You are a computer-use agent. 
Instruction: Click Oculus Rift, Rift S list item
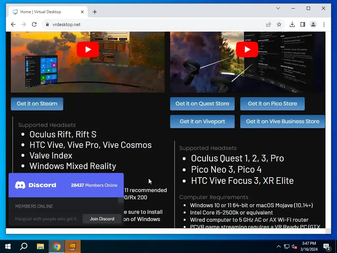tap(63, 134)
